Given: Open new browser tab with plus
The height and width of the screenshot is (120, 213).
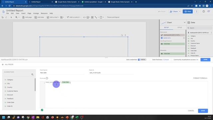Looking at the screenshot, I should (x=136, y=2).
